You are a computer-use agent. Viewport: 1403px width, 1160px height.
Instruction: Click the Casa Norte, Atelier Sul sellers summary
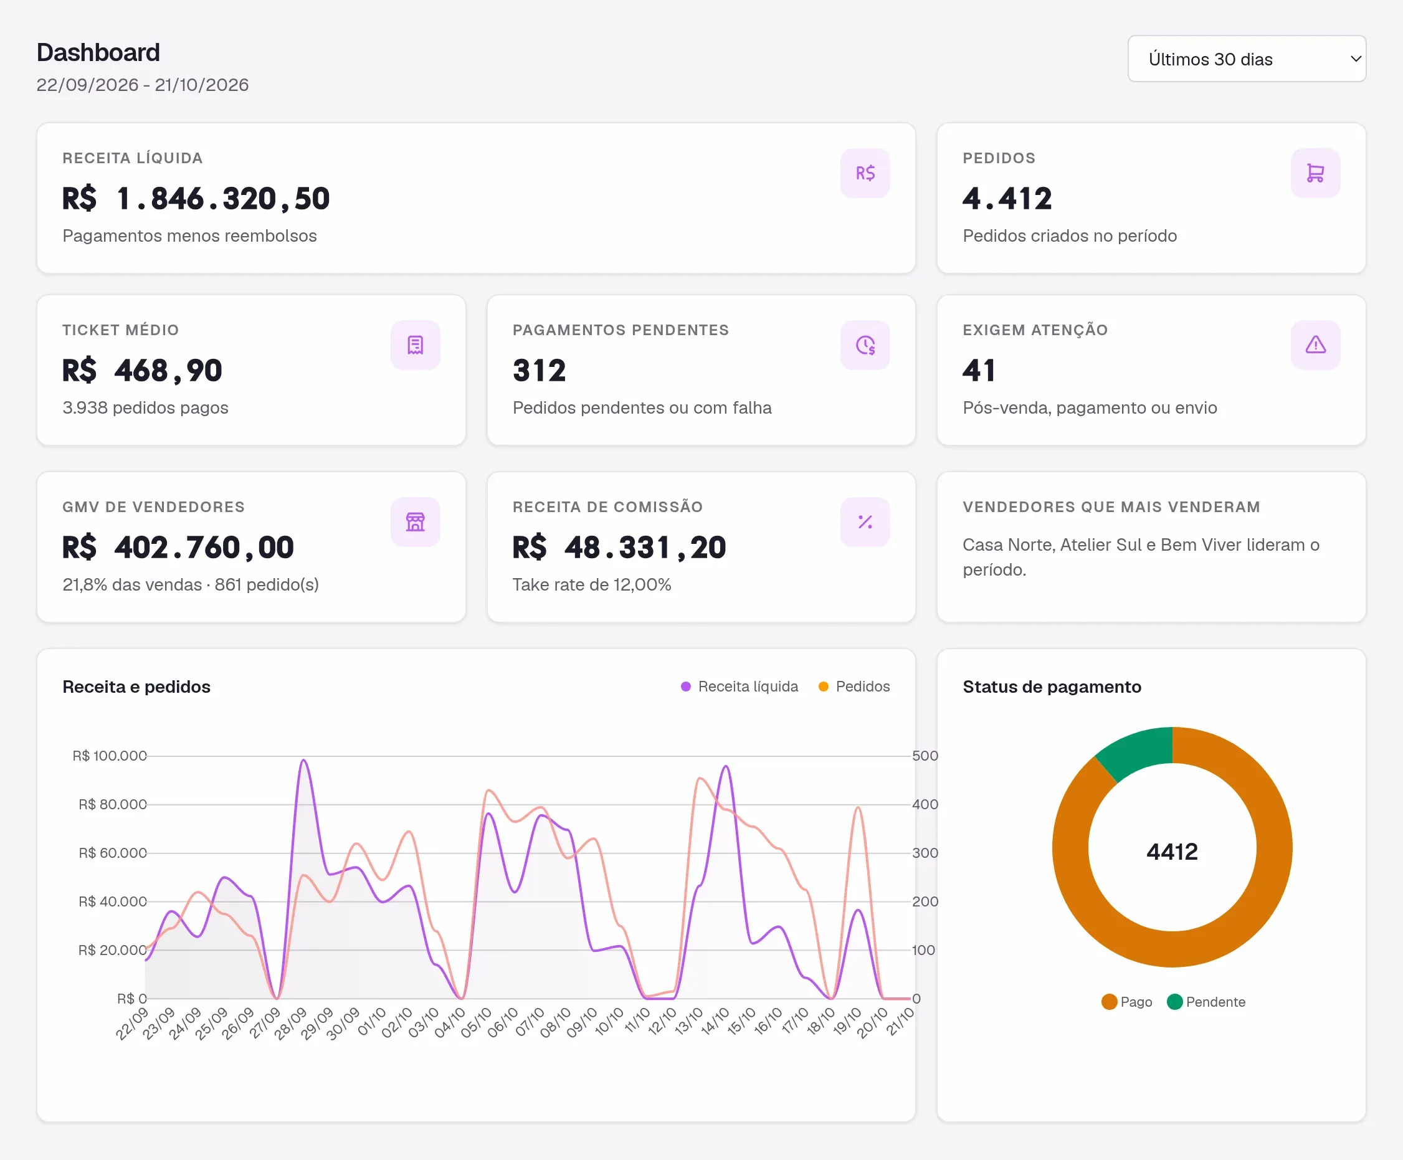pyautogui.click(x=1141, y=558)
